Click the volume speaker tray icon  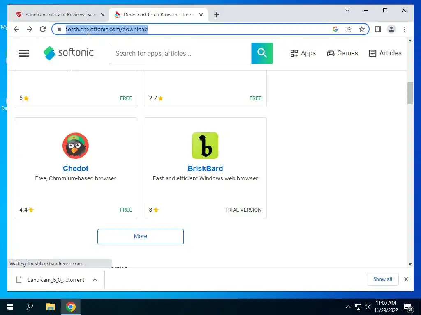click(x=368, y=307)
